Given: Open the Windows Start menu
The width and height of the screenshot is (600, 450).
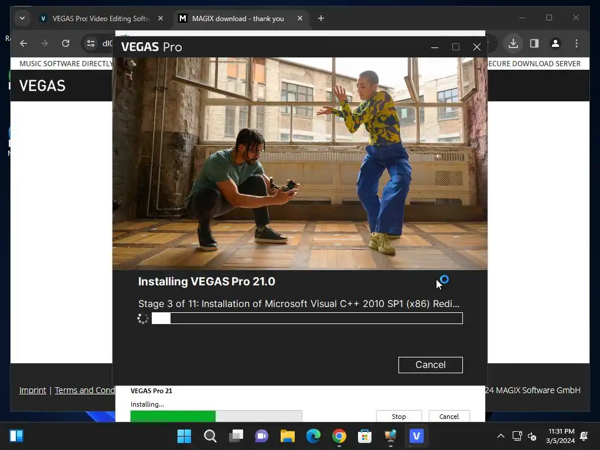Looking at the screenshot, I should pos(184,436).
